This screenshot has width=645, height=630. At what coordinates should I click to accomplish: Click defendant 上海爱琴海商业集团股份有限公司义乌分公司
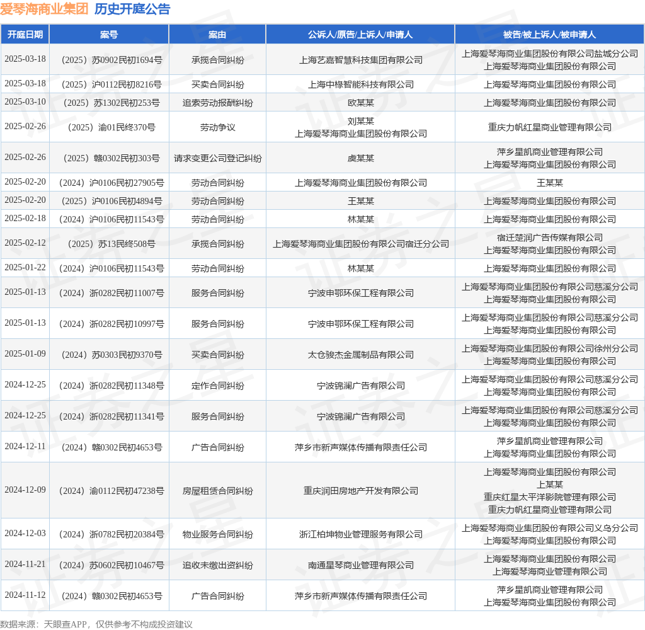[x=549, y=528]
